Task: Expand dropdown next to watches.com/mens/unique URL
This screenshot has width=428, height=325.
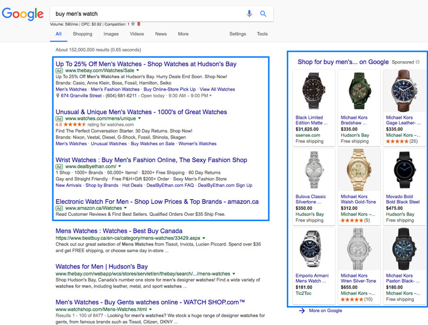Action: coord(140,118)
